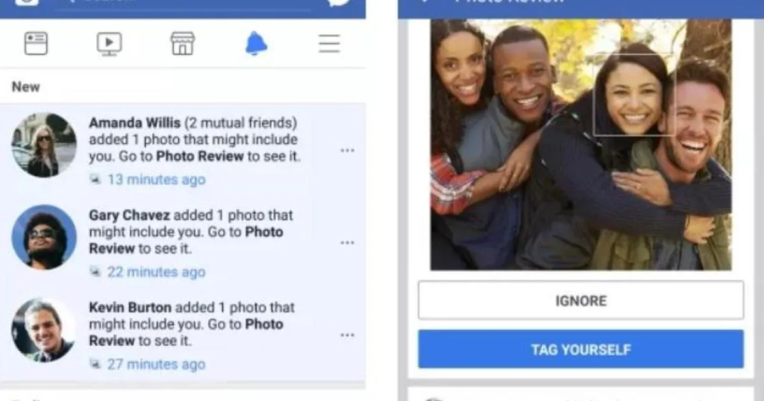Open the hamburger menu icon

(329, 43)
